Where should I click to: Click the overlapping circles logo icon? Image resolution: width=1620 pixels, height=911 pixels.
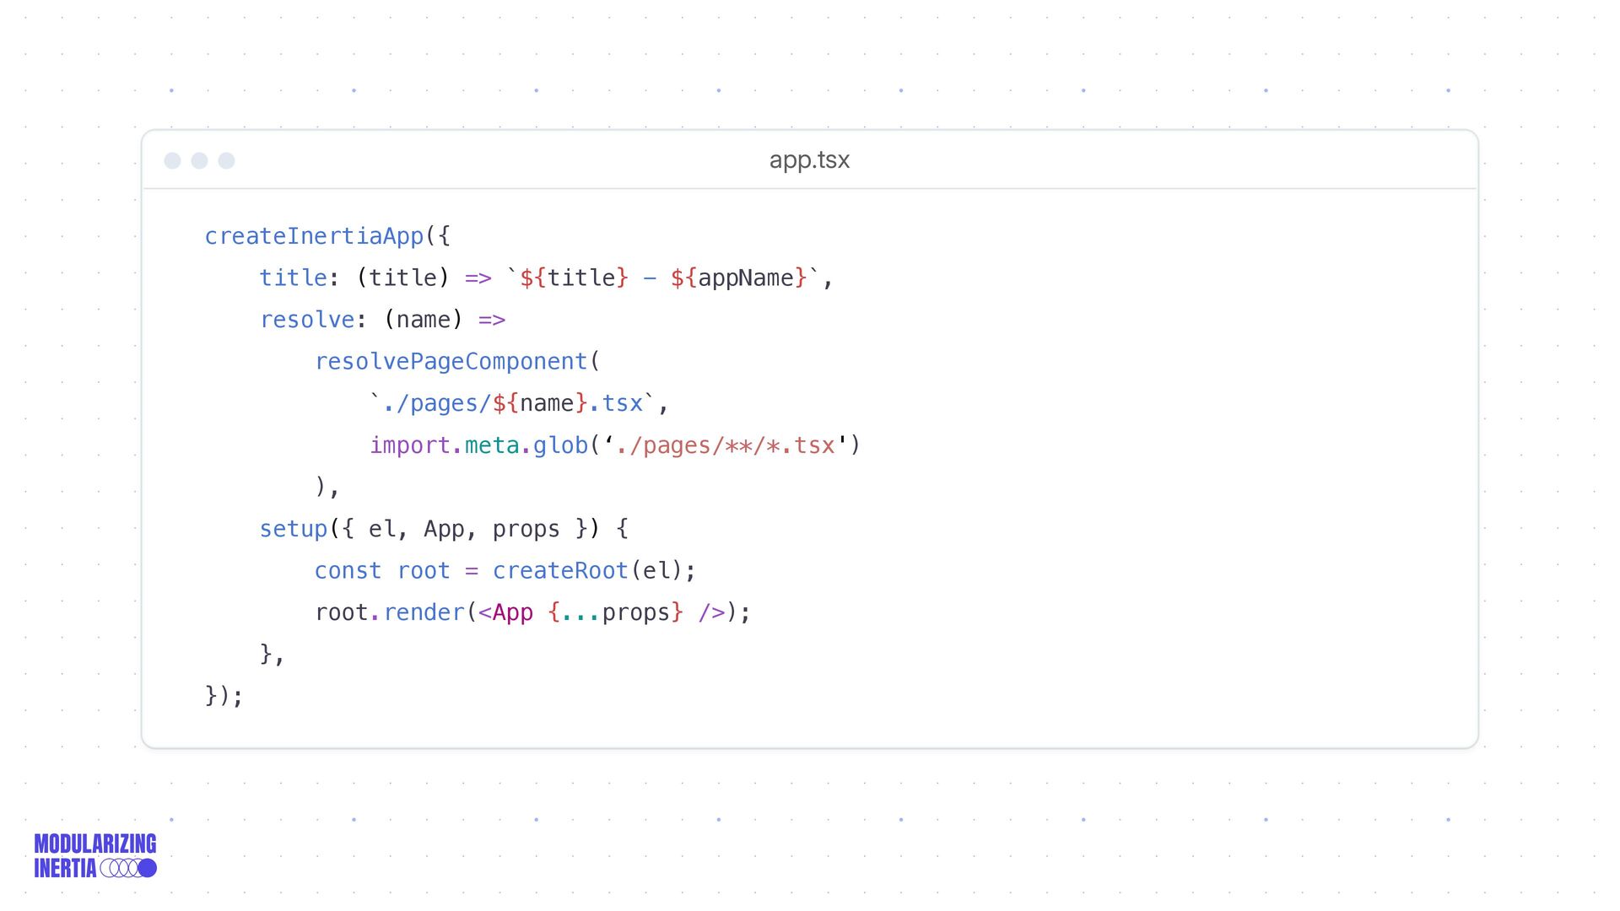point(128,868)
